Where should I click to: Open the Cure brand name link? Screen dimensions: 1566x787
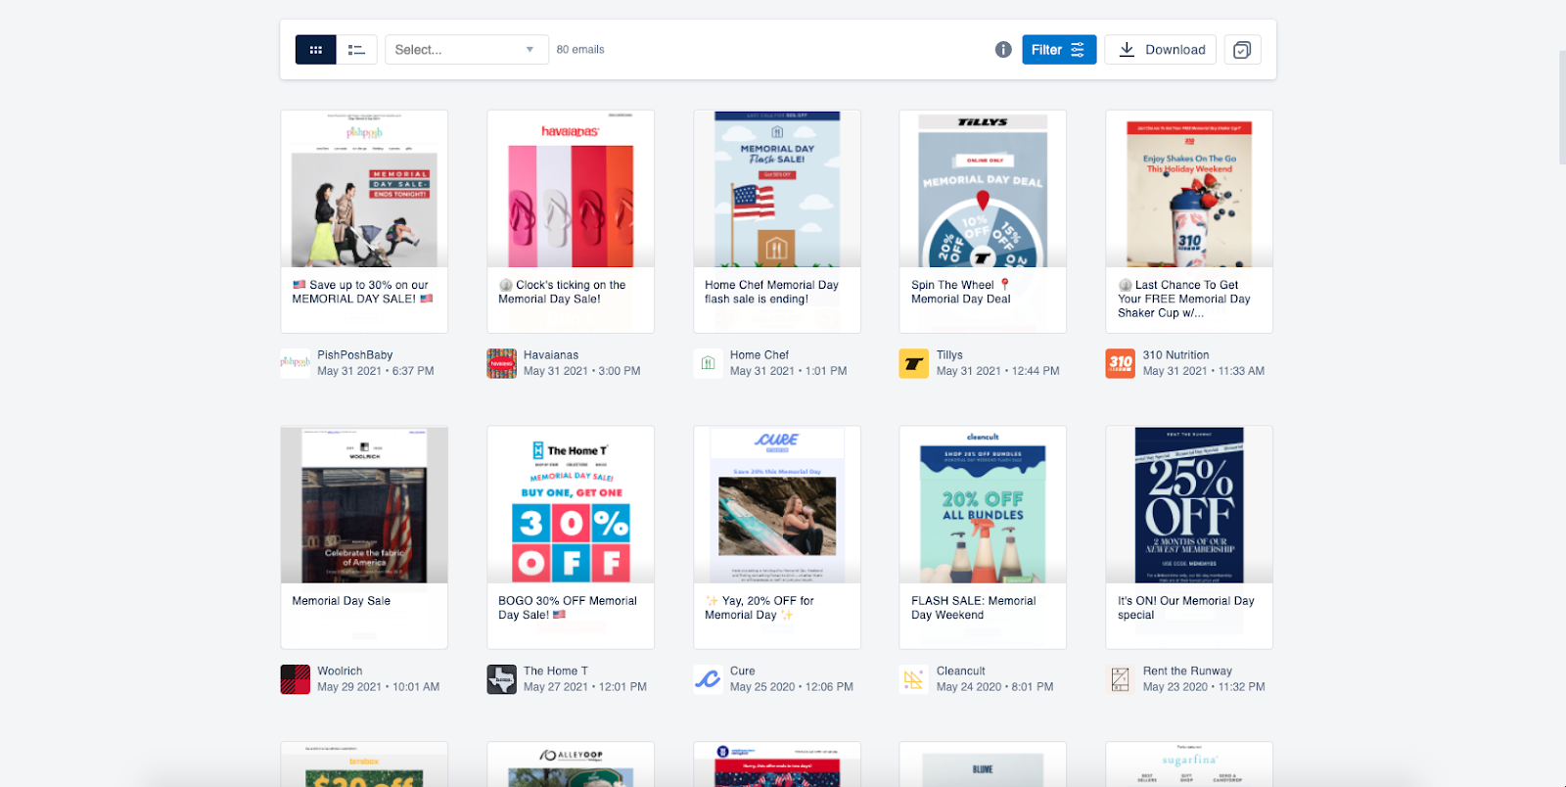pyautogui.click(x=743, y=671)
